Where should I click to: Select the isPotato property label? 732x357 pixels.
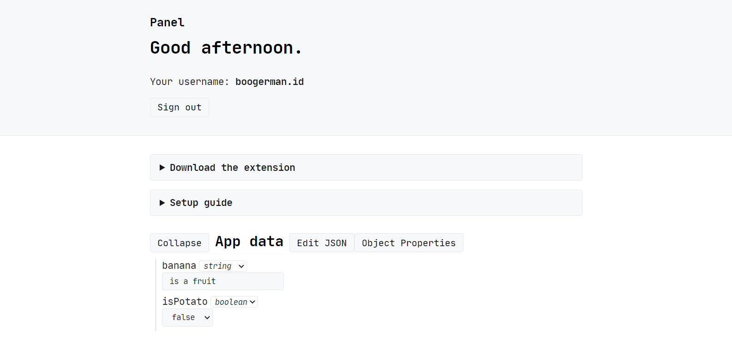tap(185, 301)
